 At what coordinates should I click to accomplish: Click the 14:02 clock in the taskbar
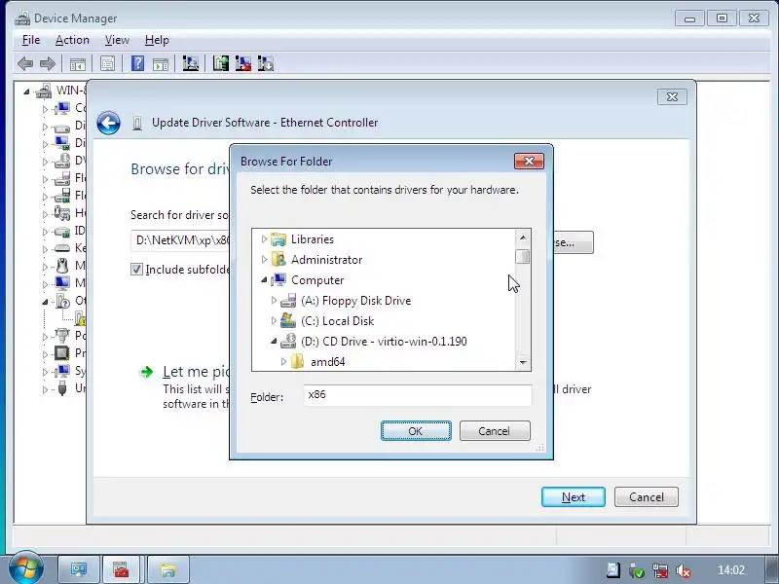point(731,570)
